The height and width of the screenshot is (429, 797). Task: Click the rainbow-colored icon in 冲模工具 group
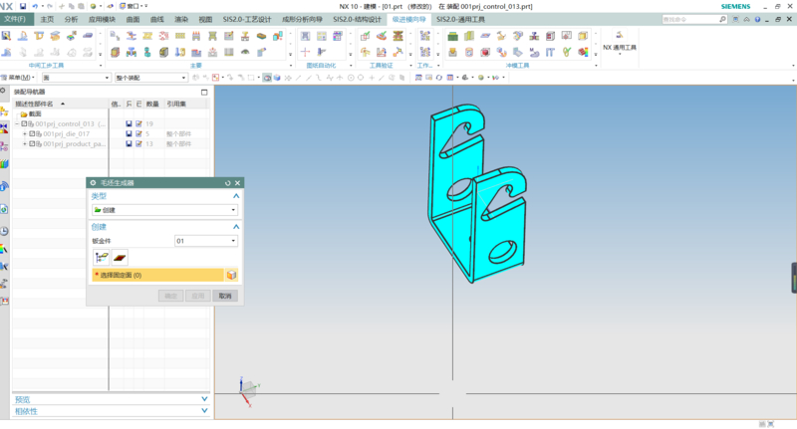click(x=583, y=53)
